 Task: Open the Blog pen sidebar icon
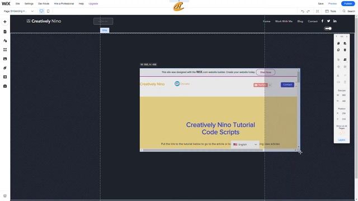[5, 68]
